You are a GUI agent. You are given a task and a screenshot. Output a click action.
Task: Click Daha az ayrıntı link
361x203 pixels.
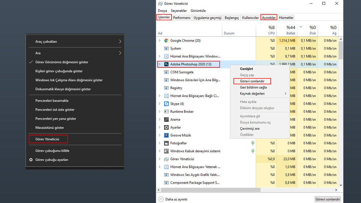coord(176,199)
